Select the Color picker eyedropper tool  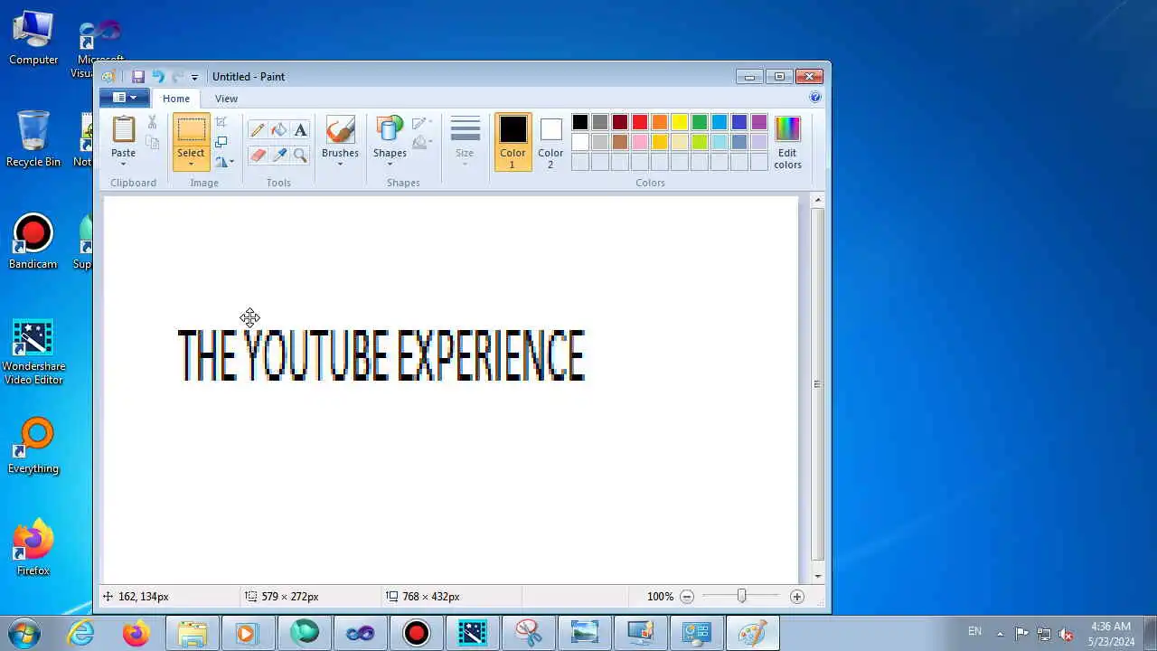(x=279, y=156)
